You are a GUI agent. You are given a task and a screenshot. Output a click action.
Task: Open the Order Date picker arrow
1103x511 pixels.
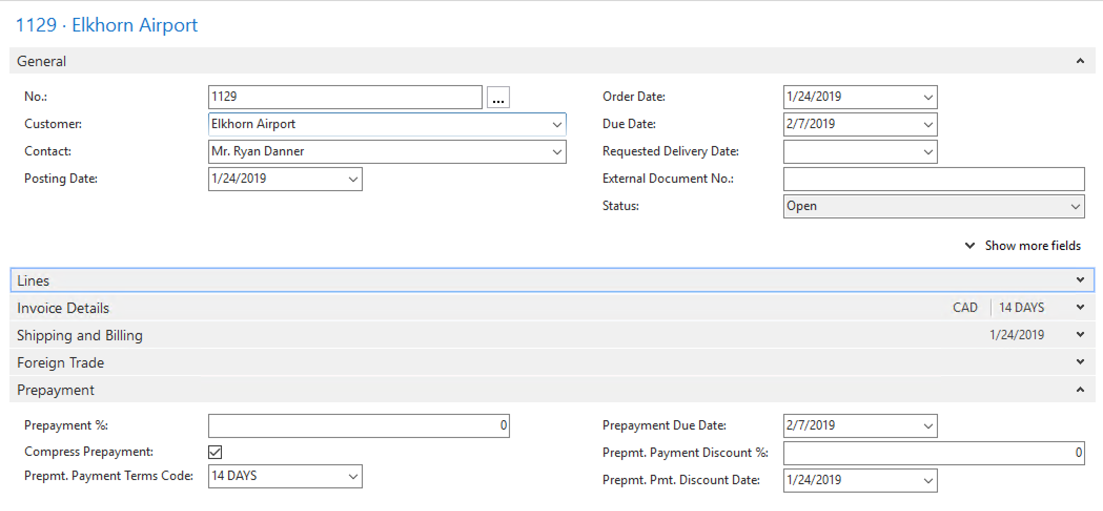[x=928, y=98]
